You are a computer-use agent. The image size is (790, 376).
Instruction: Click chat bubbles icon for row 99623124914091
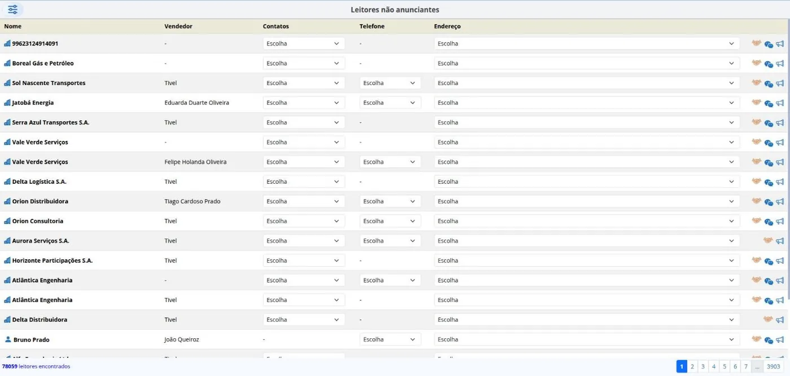(x=769, y=44)
